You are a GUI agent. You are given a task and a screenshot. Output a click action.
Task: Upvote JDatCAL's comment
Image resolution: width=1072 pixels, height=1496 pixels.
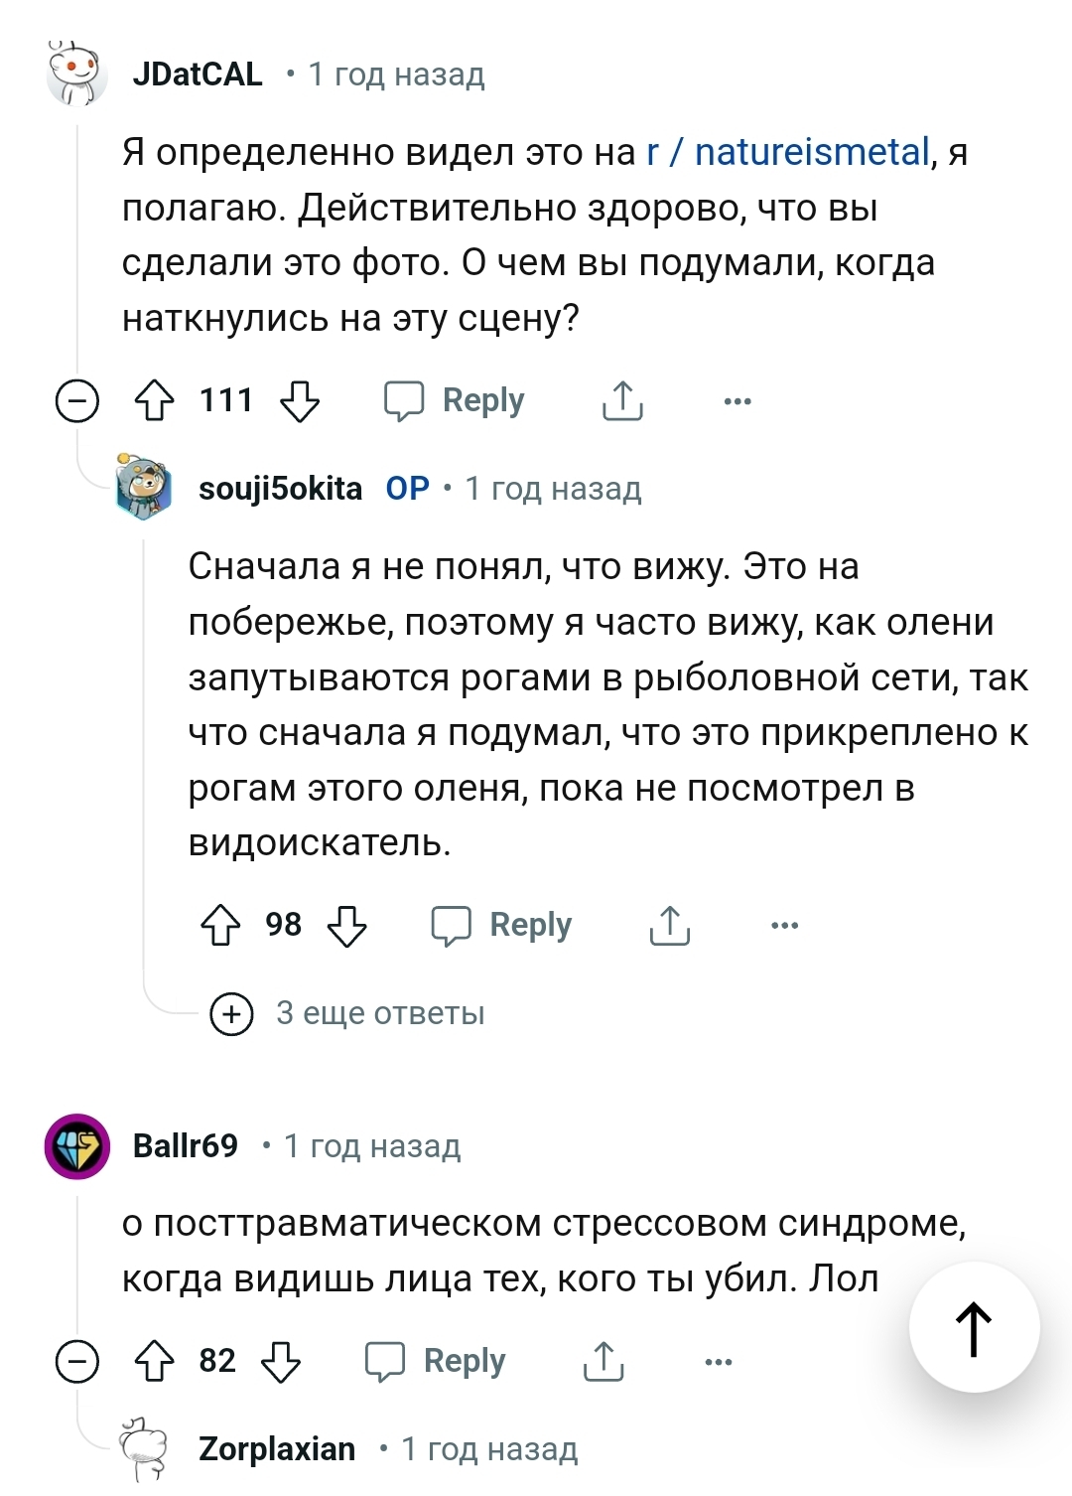(154, 401)
